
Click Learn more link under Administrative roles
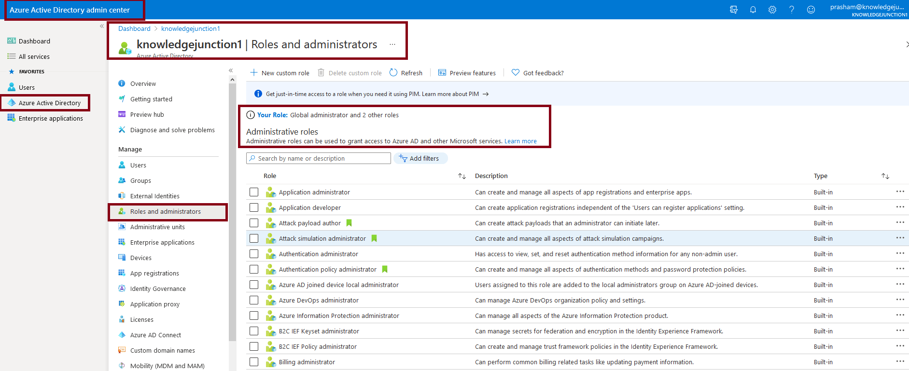coord(520,141)
